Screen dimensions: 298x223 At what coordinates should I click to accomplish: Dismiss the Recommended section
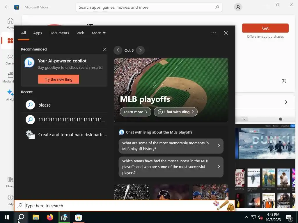click(x=104, y=49)
